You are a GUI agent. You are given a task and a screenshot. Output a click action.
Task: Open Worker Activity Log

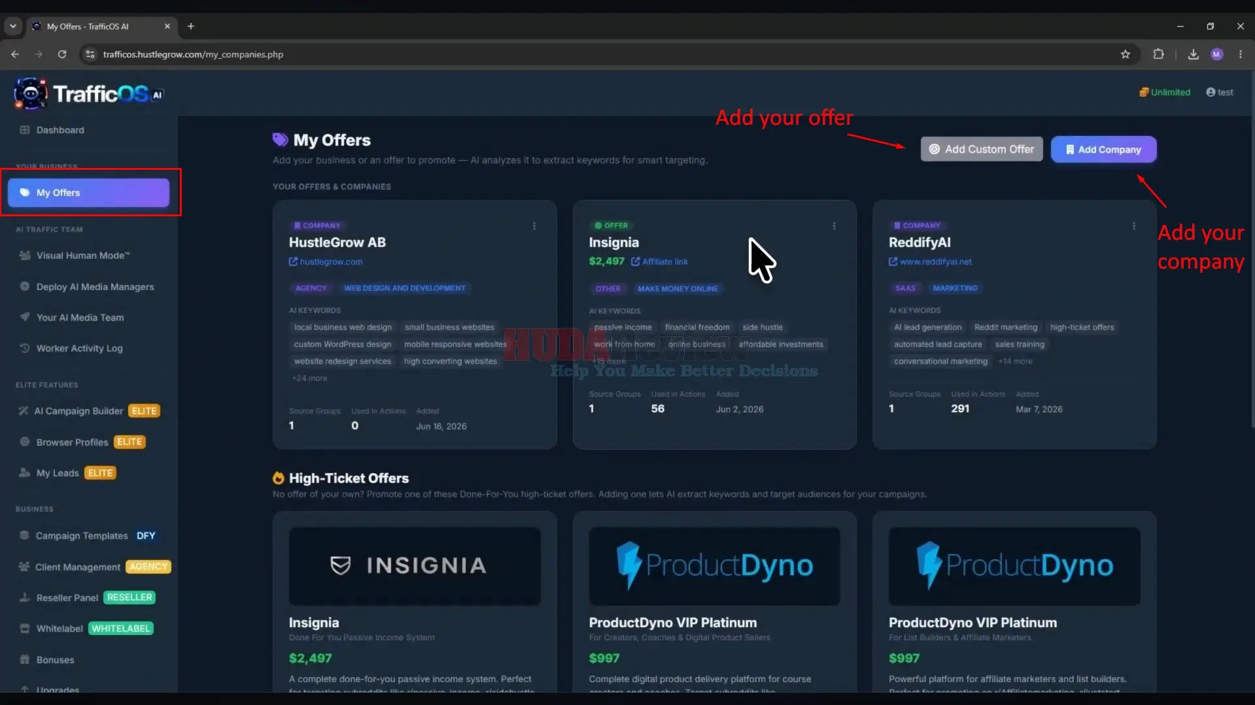click(x=80, y=348)
